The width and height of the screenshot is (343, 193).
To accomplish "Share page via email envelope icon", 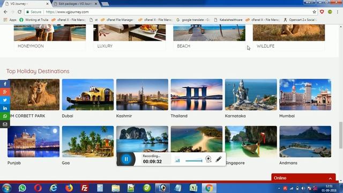I will (5, 124).
